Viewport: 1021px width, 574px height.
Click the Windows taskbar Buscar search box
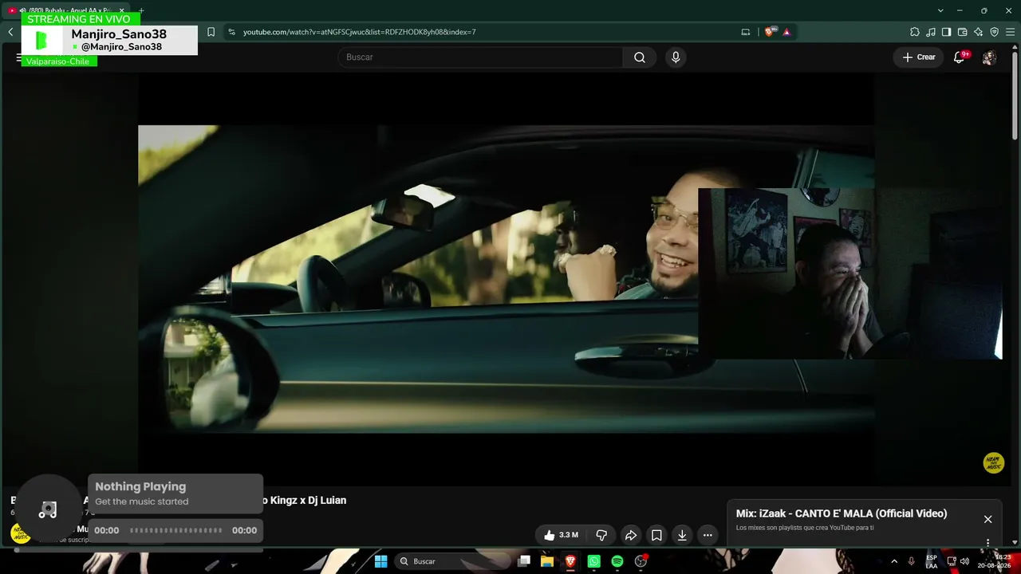click(x=453, y=561)
